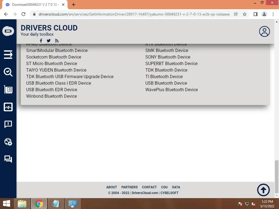Open a new browser tab
279x209 pixels.
click(x=74, y=5)
